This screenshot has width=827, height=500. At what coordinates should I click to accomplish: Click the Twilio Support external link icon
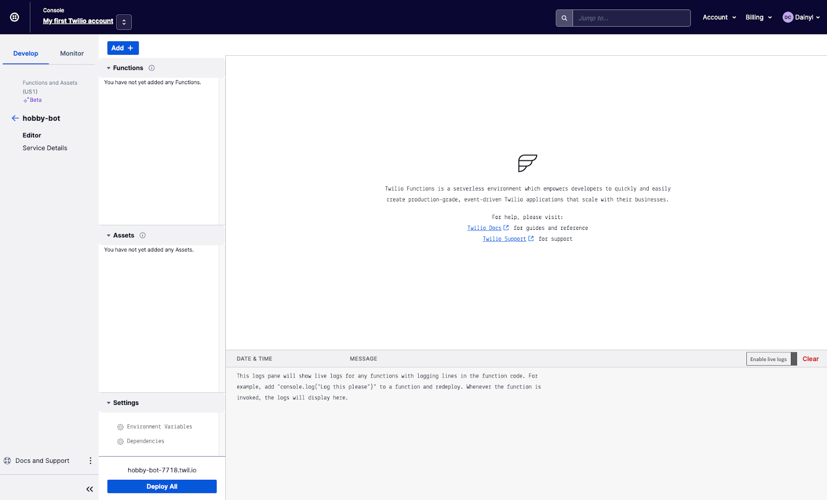click(531, 239)
